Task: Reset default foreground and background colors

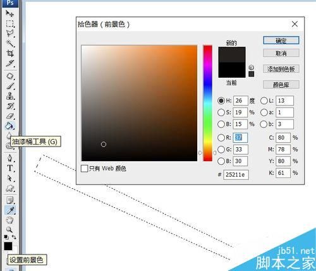Action: pos(6,237)
